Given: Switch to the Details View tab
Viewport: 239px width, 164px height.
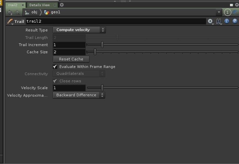Looking at the screenshot, I should (x=39, y=5).
